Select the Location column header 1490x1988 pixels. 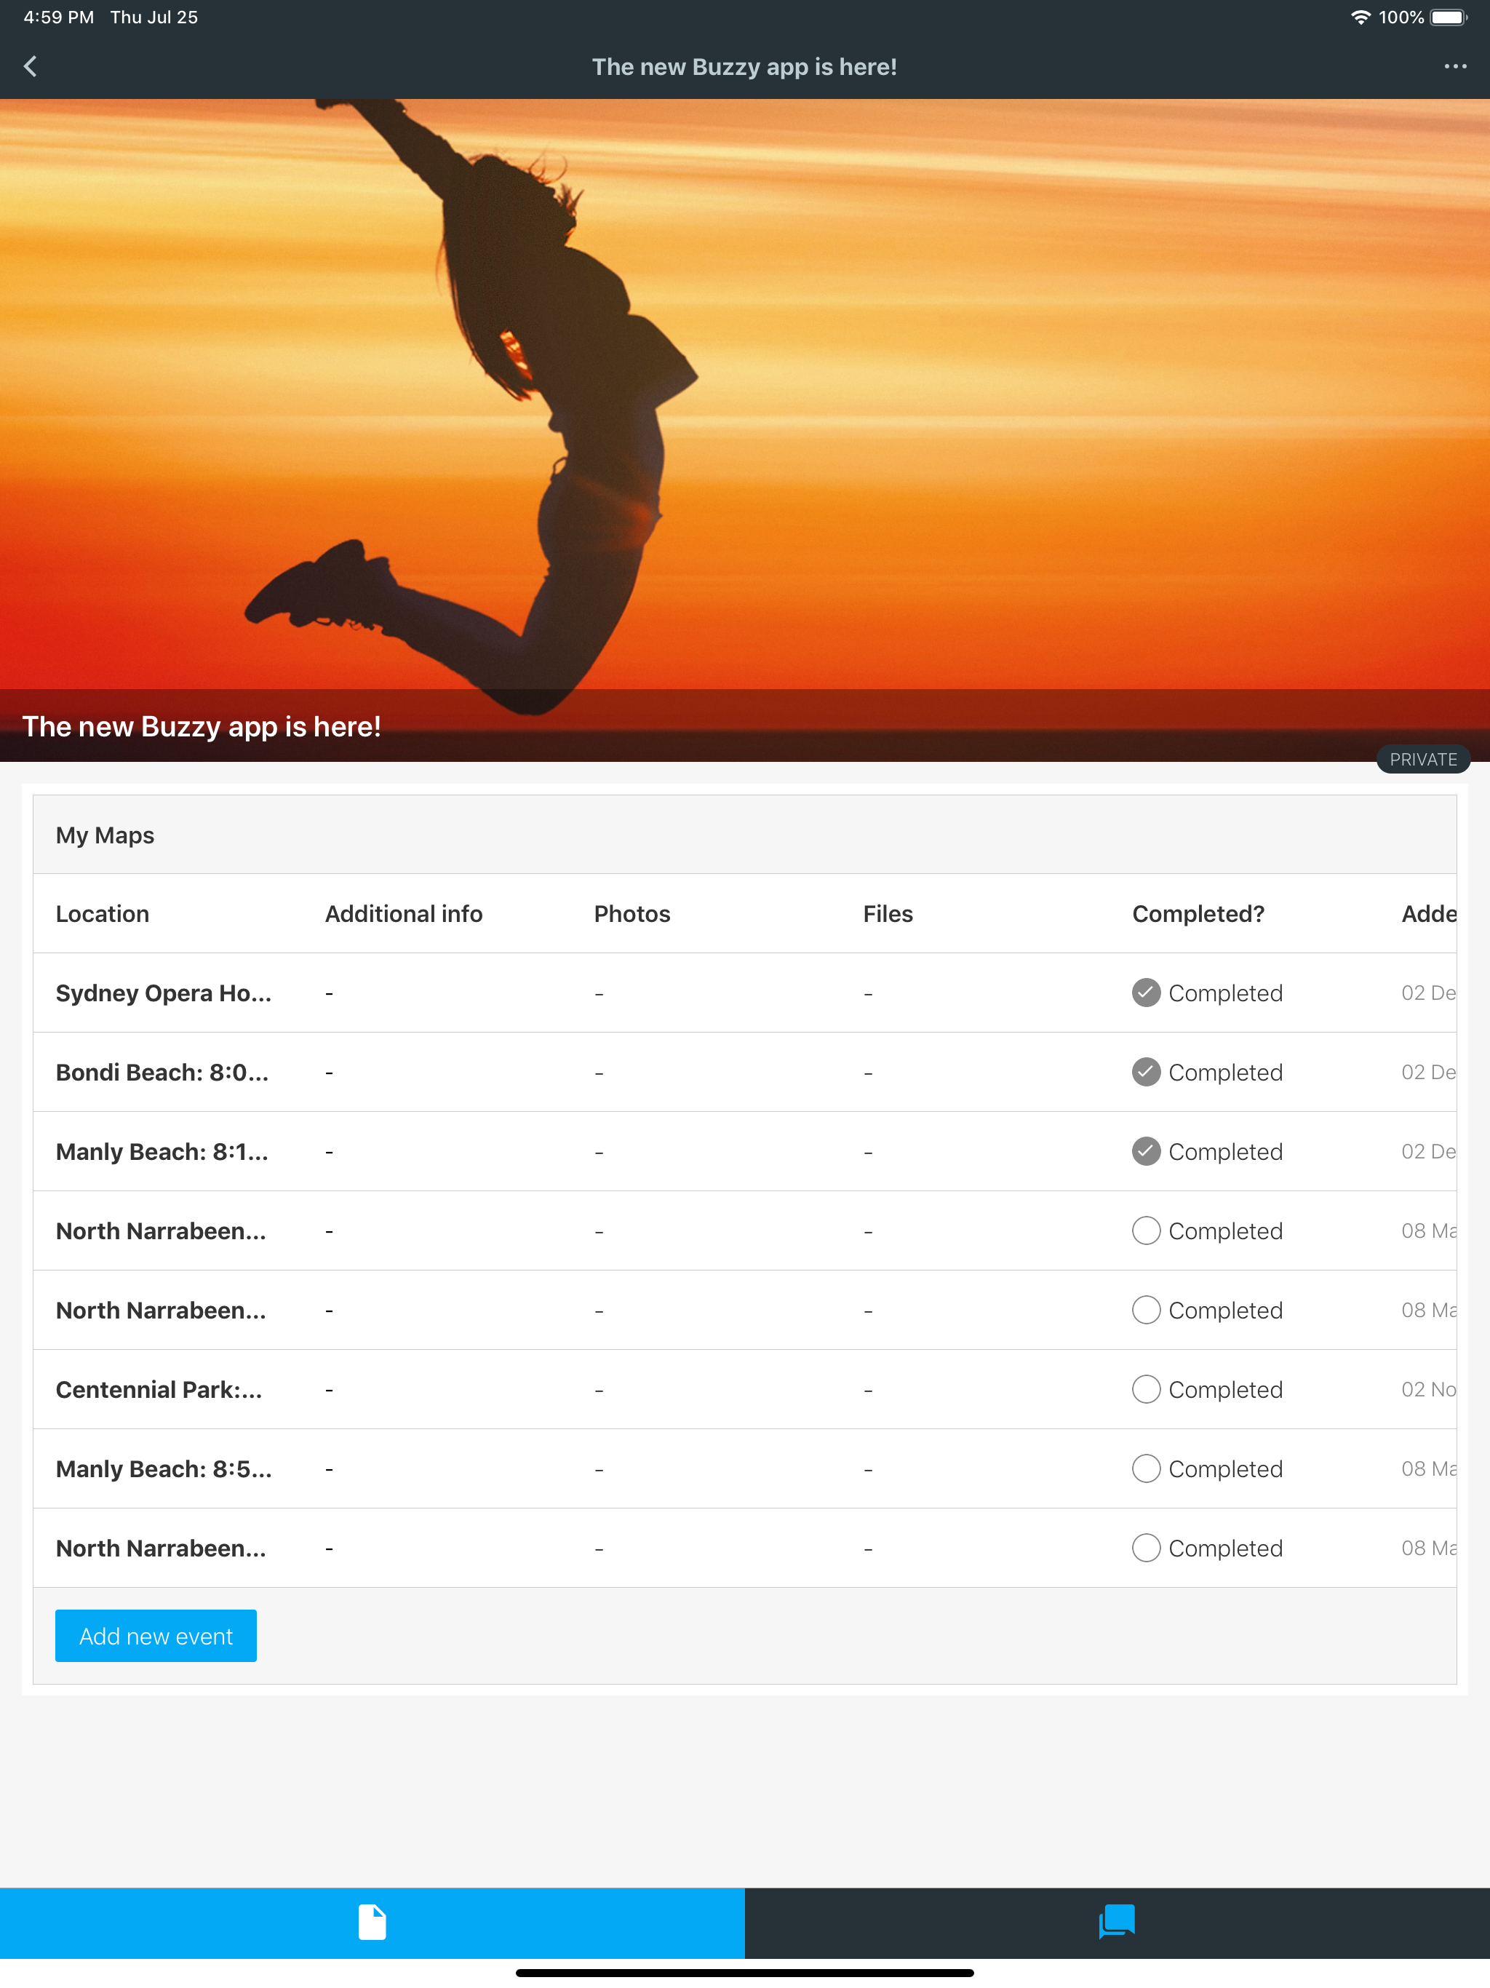pyautogui.click(x=103, y=914)
